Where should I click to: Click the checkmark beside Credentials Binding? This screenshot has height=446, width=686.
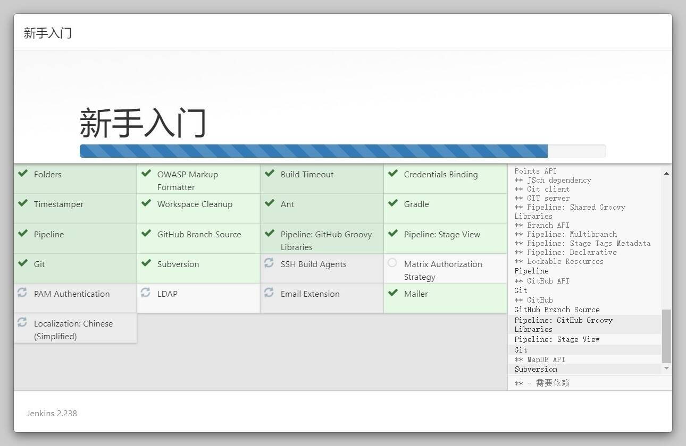(393, 174)
